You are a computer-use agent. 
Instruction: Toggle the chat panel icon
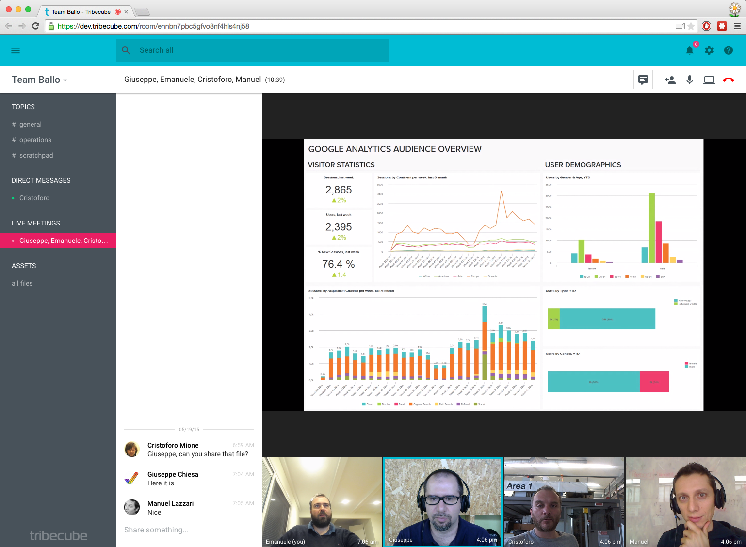tap(643, 80)
